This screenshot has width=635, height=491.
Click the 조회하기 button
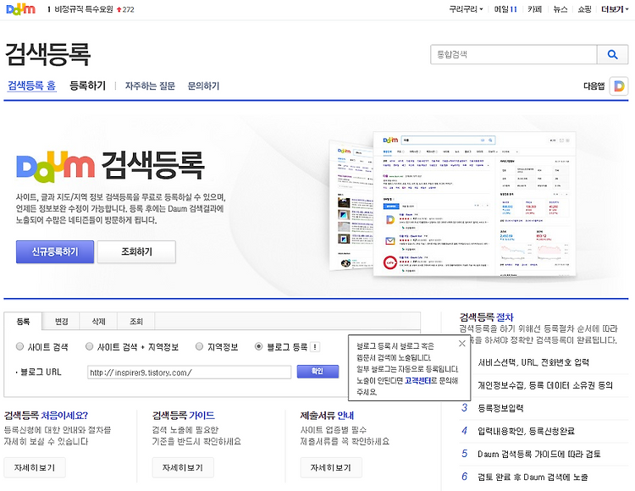pyautogui.click(x=136, y=251)
